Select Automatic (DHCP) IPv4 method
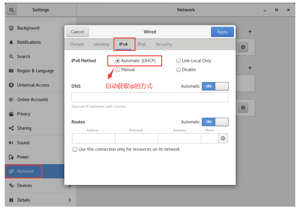Screen dimensions: 300x209 pos(118,61)
